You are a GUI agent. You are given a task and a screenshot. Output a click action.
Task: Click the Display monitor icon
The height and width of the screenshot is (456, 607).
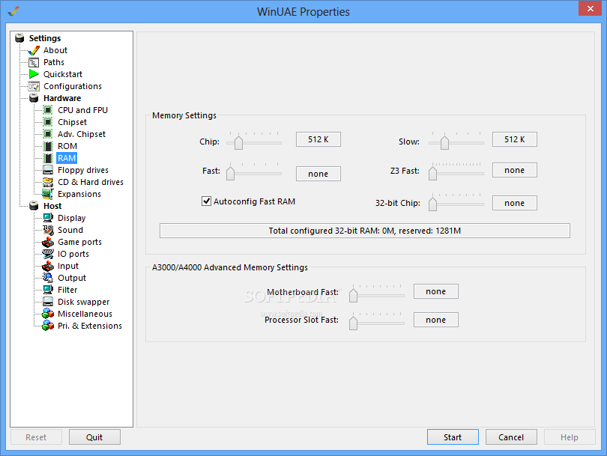pyautogui.click(x=48, y=218)
